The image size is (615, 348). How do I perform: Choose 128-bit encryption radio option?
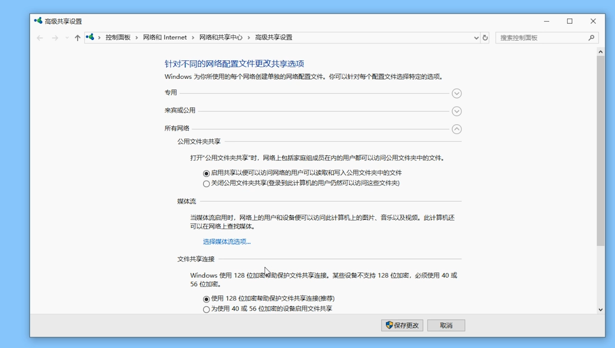pos(206,299)
